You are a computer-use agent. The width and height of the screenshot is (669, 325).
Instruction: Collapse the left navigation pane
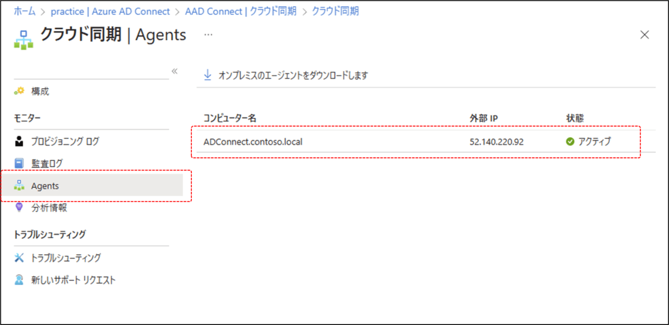174,71
